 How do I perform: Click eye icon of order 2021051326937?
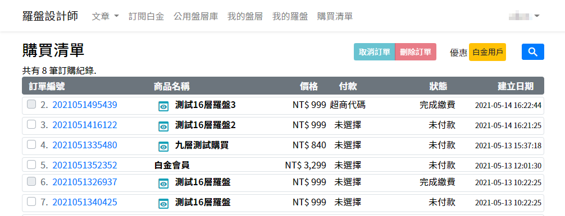point(163,184)
